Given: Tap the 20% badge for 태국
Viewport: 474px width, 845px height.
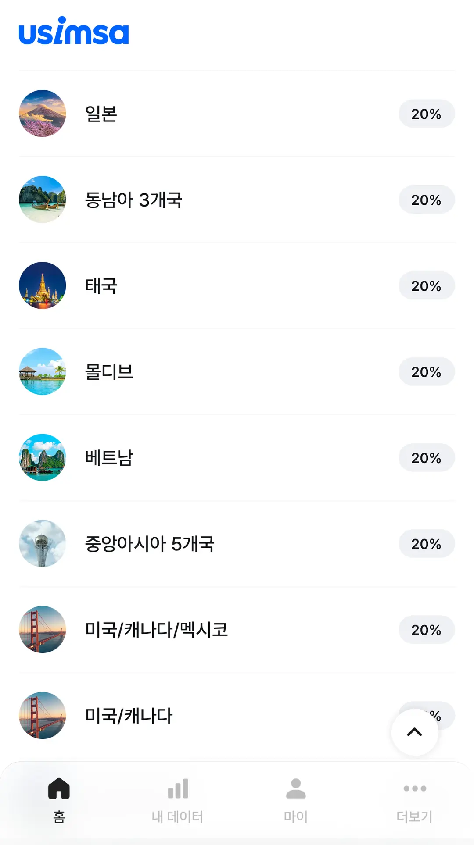Looking at the screenshot, I should point(427,285).
